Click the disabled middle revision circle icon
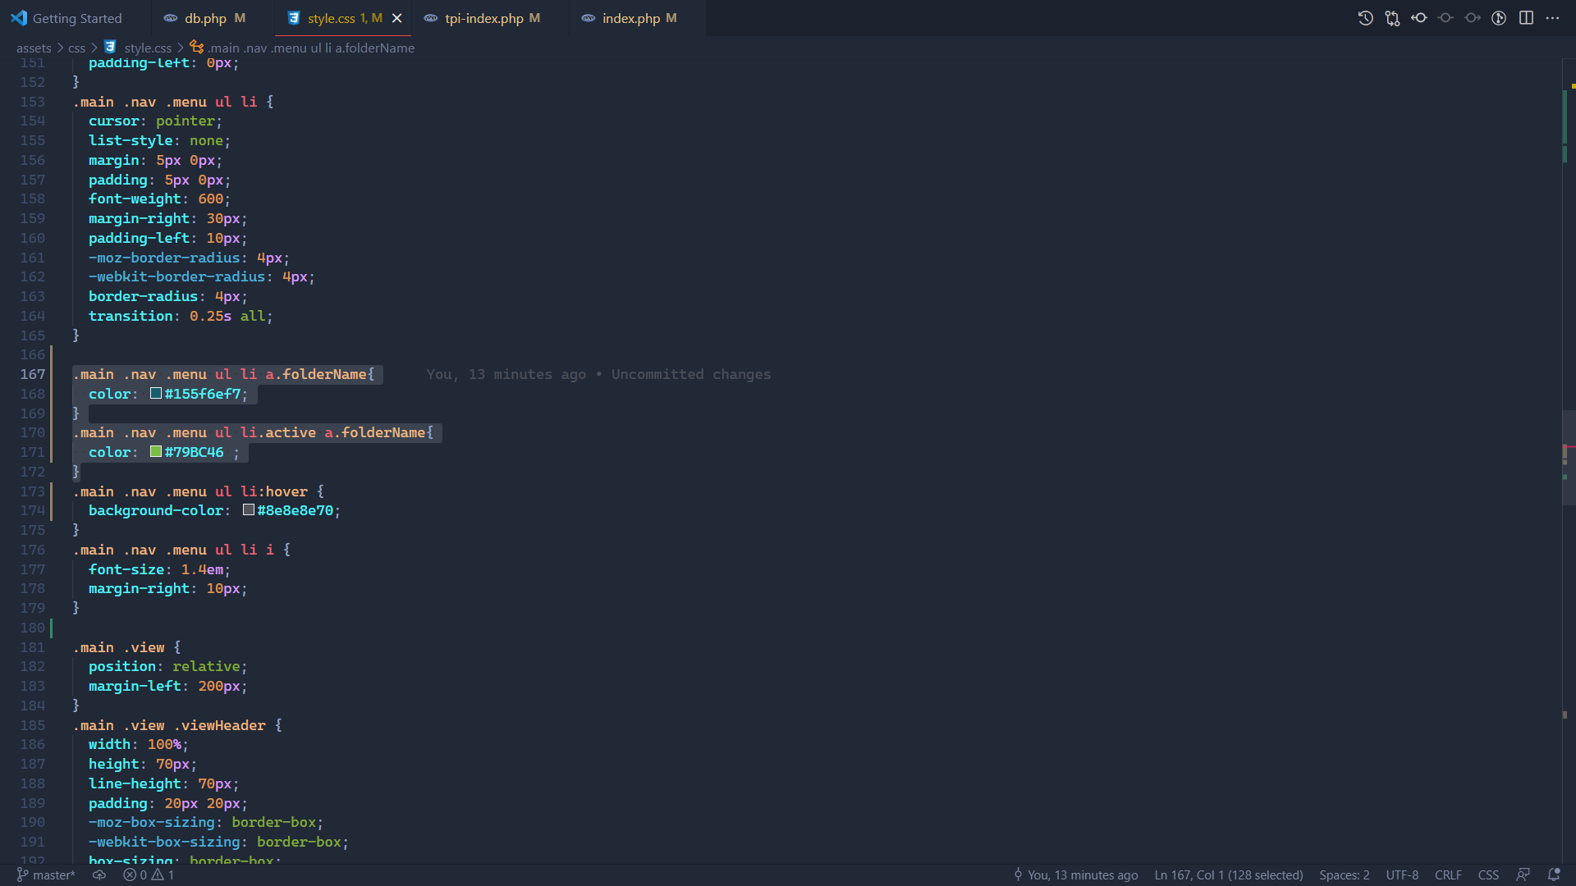 (x=1445, y=18)
